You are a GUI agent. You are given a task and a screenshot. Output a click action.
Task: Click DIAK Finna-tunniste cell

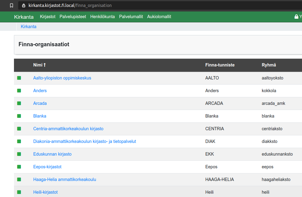(x=210, y=141)
